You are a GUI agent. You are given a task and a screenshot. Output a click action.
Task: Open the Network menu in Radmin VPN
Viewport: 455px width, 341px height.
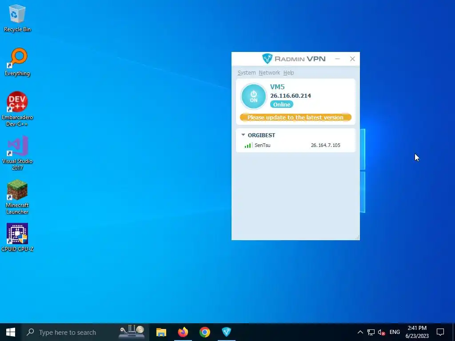click(x=269, y=73)
